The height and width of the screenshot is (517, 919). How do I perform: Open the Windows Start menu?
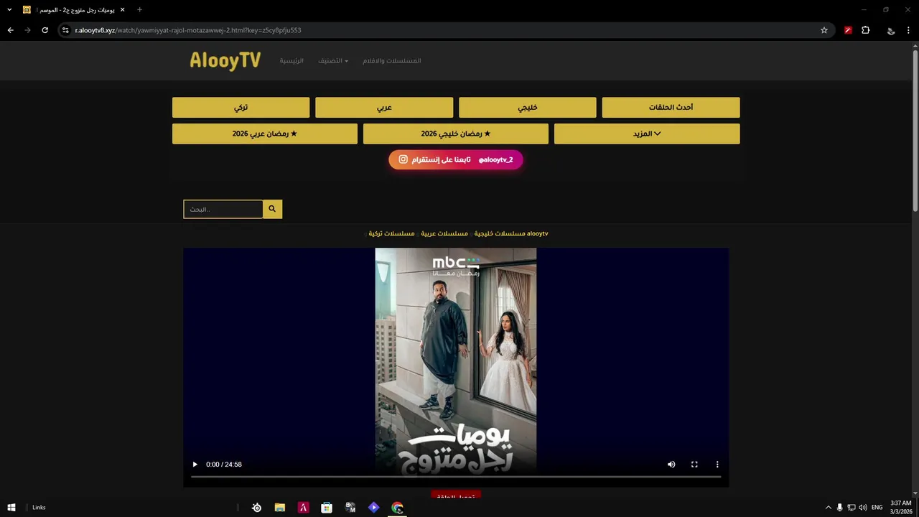pos(11,508)
